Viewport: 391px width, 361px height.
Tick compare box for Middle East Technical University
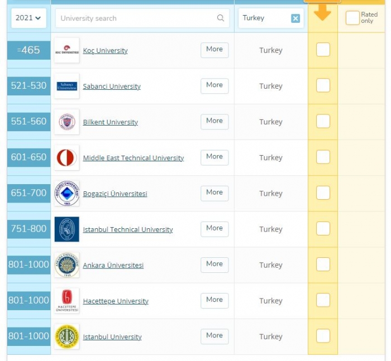click(323, 157)
